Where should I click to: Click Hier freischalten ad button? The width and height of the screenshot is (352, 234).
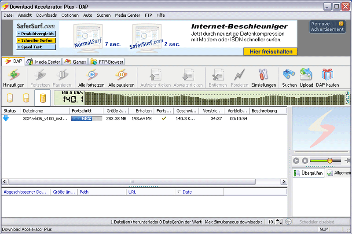click(271, 51)
